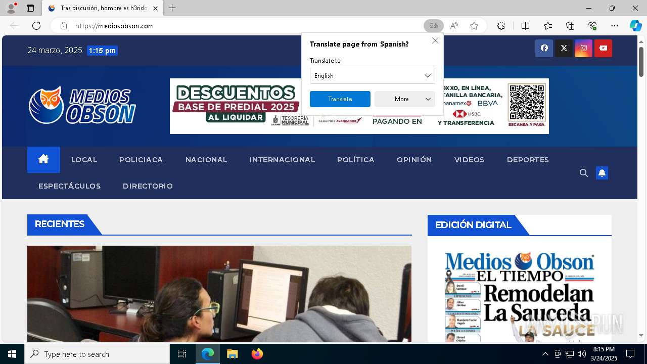
Task: Go to site home via house icon
Action: coord(43,160)
